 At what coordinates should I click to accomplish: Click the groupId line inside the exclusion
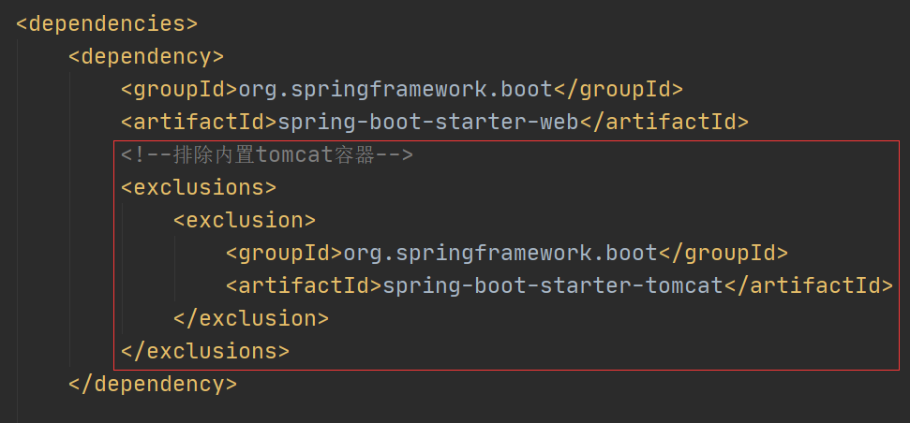click(507, 254)
